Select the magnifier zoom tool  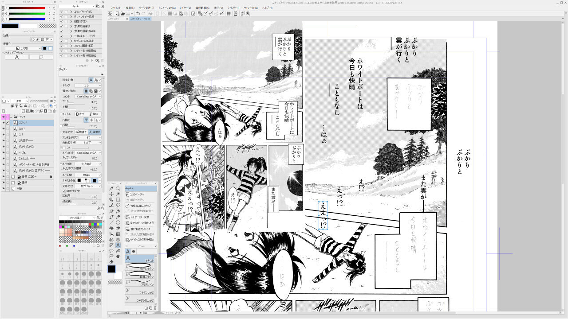point(118,188)
